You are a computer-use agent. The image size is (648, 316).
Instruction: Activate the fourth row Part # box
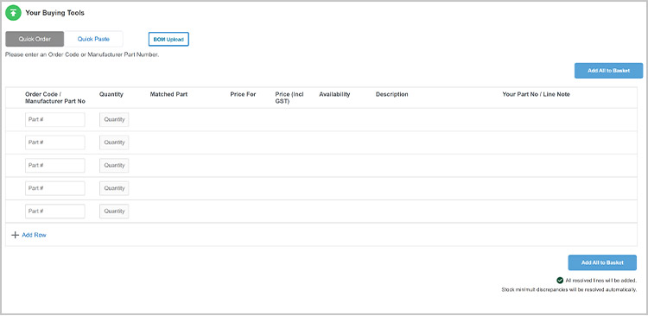[55, 188]
